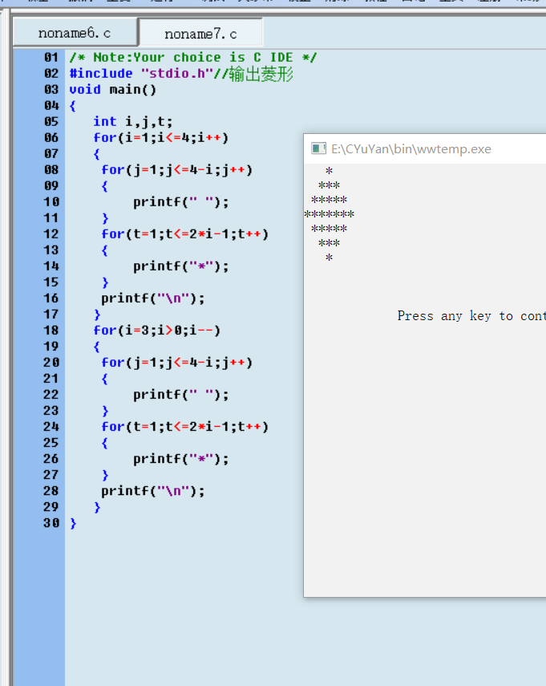Click line number 18 in the gutter
546x686 pixels.
point(51,331)
